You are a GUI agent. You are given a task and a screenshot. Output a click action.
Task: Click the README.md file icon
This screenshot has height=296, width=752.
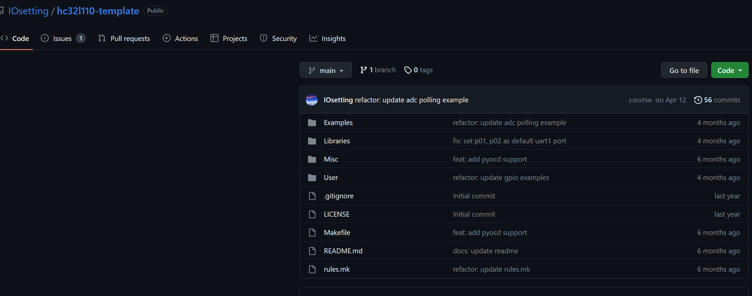[312, 251]
